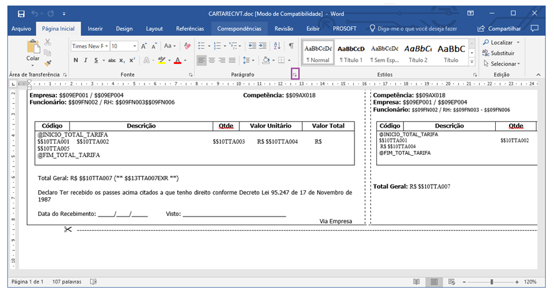554x296 pixels.
Task: Open the comments icon
Action: (x=535, y=28)
